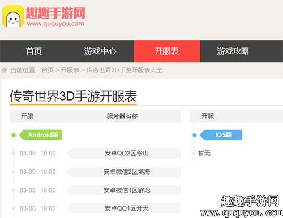Click the home icon in the breadcrumb
Viewport: 283px width, 218px height.
[x=4, y=70]
